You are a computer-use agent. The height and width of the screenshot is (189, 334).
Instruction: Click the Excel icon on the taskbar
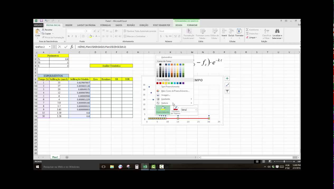tap(145, 167)
